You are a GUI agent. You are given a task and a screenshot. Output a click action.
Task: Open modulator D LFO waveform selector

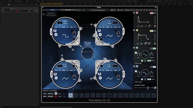[x=145, y=73]
